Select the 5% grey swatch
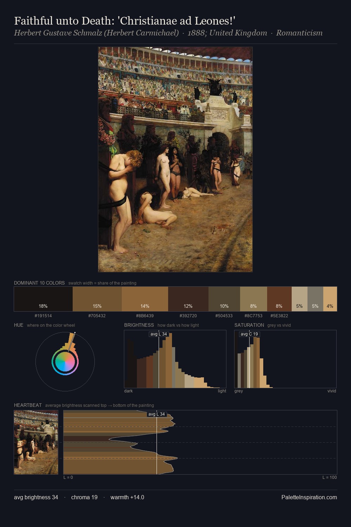 click(315, 299)
